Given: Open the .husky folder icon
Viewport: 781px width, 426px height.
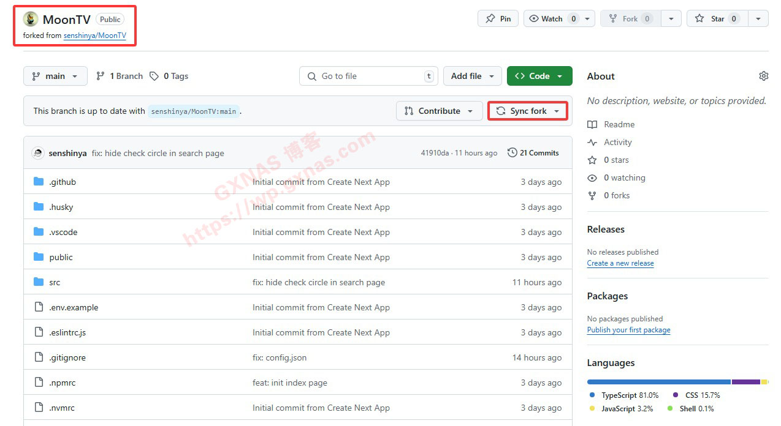Looking at the screenshot, I should pyautogui.click(x=39, y=207).
